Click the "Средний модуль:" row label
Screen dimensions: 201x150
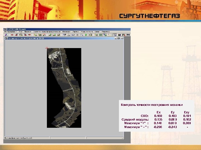click(135, 120)
